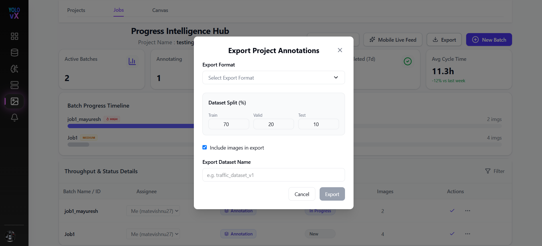The image size is (542, 246).
Task: Click the green check circle icon
Action: click(408, 61)
